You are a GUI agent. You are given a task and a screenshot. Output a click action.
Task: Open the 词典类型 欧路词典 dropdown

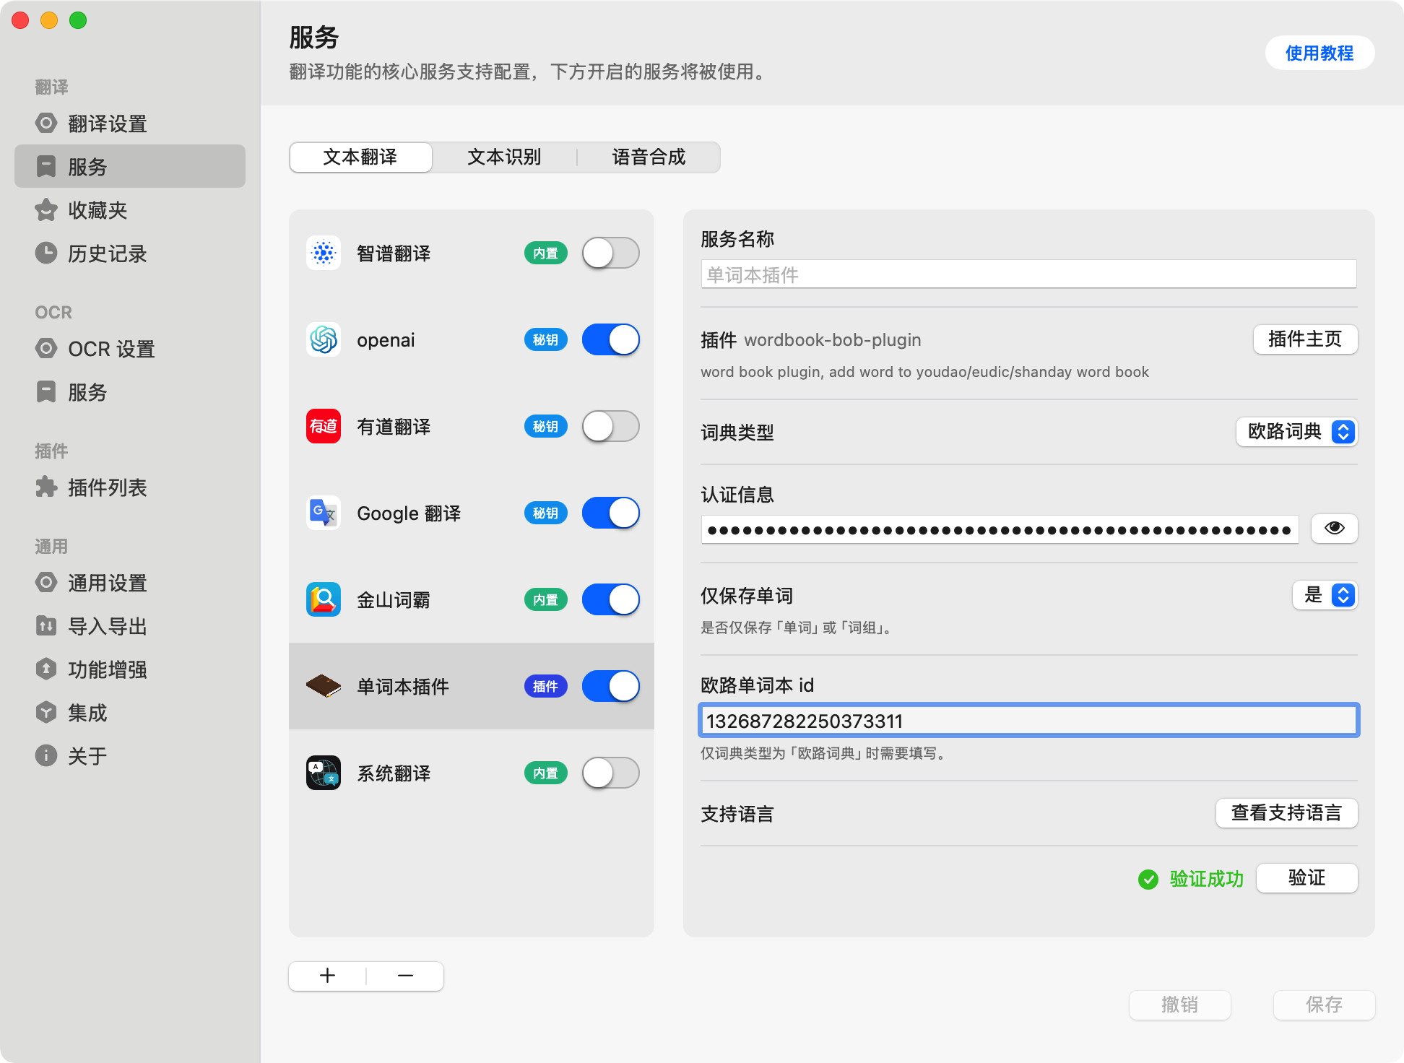coord(1296,432)
